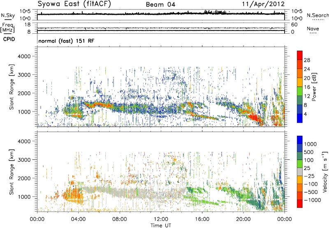Click the '500' tick on Velocity color bar
The width and height of the screenshot is (329, 228).
tap(309, 152)
